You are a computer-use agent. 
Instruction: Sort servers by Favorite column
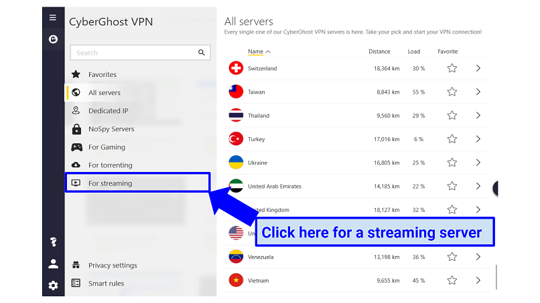coord(448,52)
